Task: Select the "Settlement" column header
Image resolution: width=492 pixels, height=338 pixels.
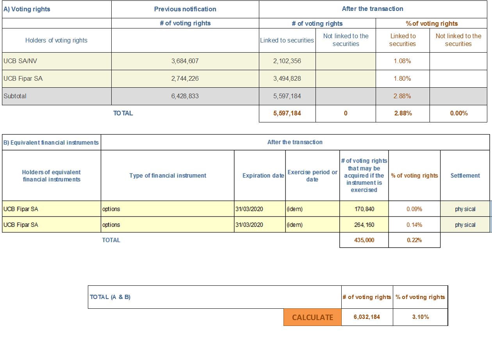Action: pyautogui.click(x=465, y=175)
